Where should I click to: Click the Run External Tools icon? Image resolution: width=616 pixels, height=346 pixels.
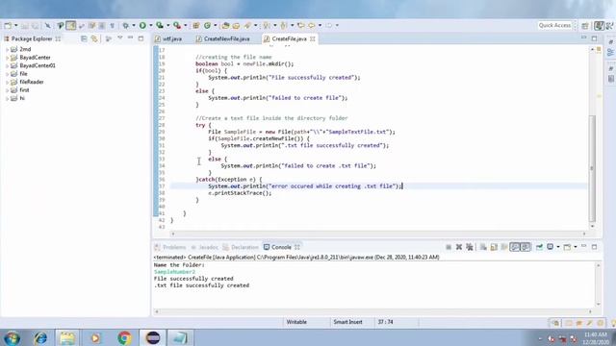coord(177,26)
